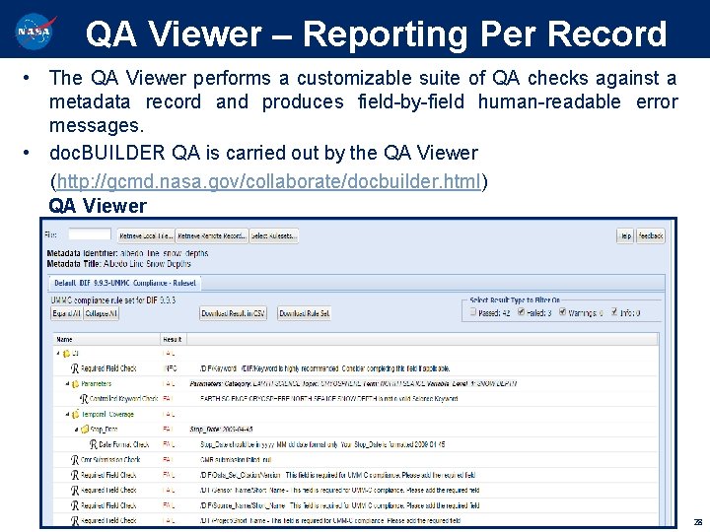Open the gcmd.nasa.gov docbuilder link
The image size is (710, 532).
pyautogui.click(x=268, y=181)
